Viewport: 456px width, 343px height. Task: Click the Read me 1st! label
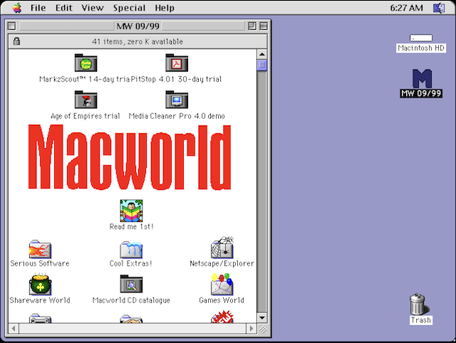click(131, 226)
